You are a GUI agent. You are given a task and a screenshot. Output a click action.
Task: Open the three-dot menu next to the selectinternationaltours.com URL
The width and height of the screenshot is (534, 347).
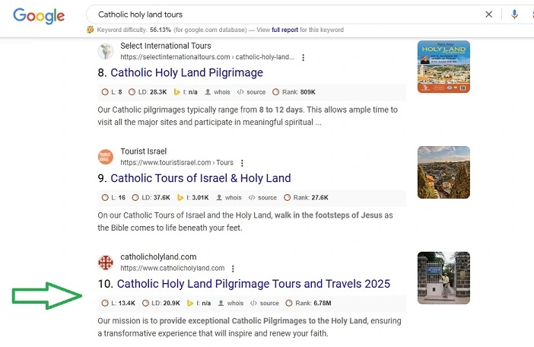point(303,58)
